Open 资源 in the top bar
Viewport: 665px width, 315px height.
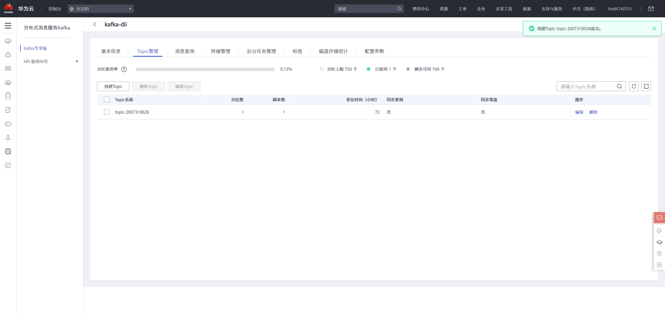pos(444,9)
